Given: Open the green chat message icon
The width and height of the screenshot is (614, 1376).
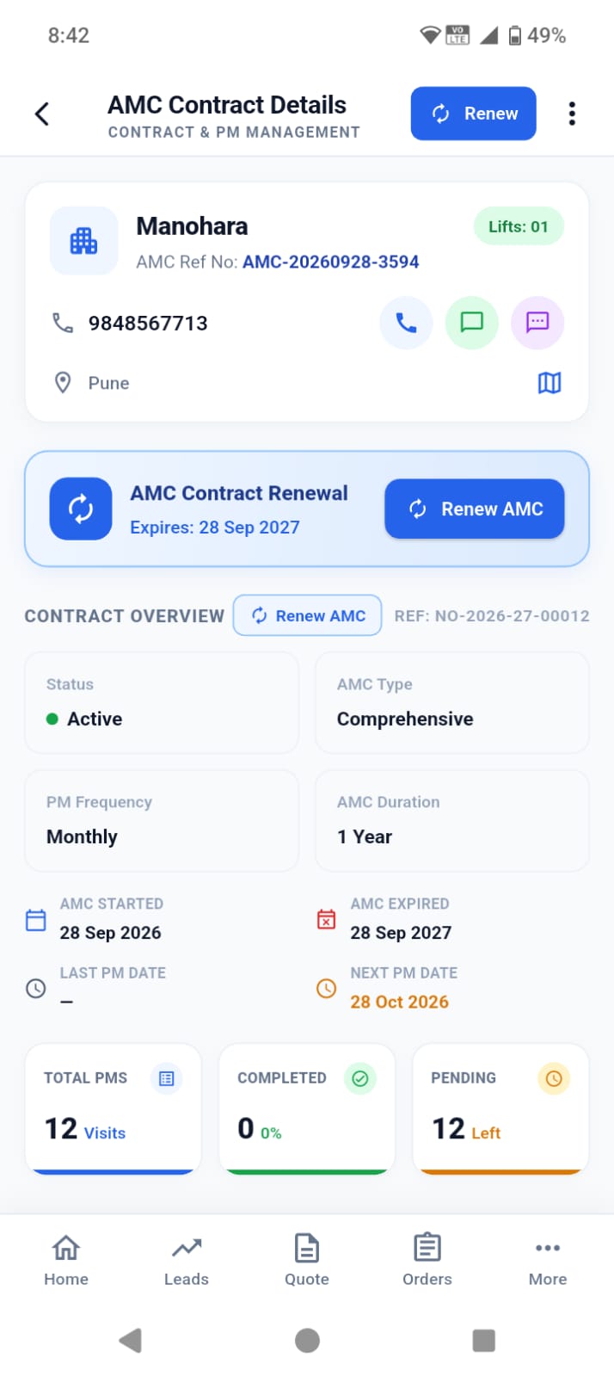Looking at the screenshot, I should click(472, 323).
